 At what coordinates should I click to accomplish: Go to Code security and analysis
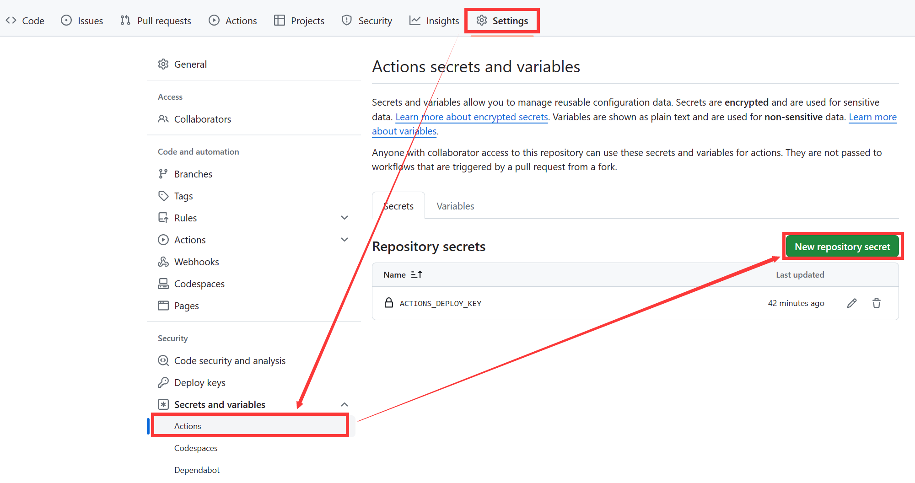click(229, 361)
